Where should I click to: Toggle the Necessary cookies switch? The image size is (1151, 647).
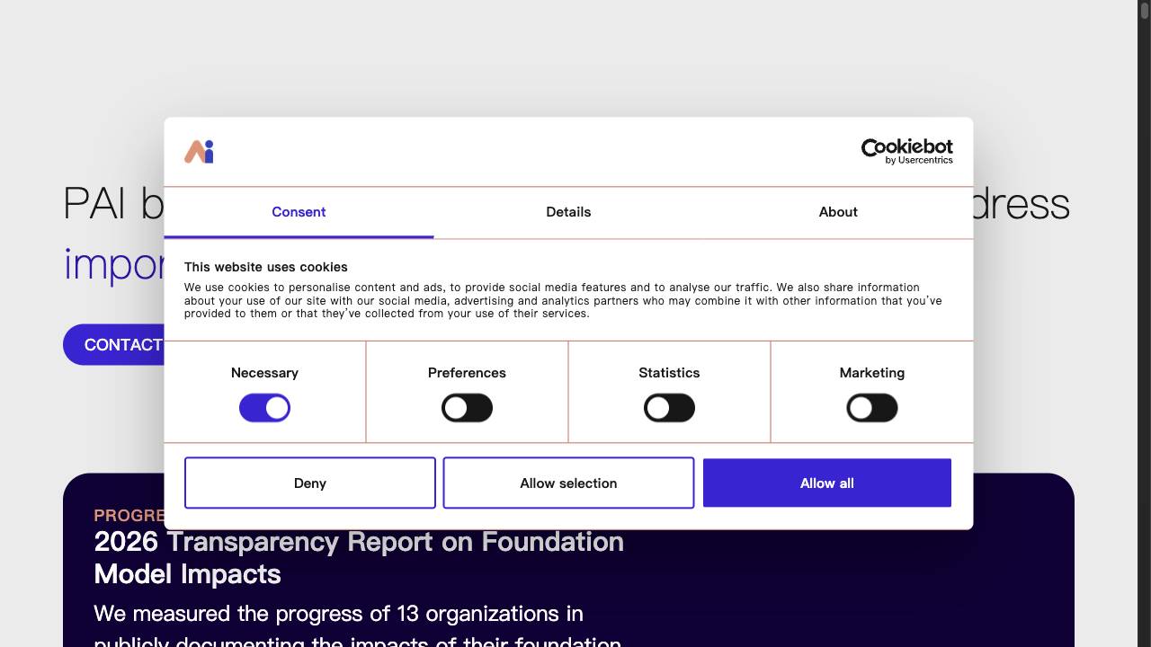(x=264, y=408)
